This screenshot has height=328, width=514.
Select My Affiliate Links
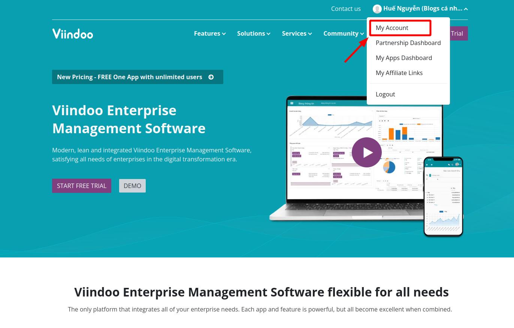click(x=399, y=73)
